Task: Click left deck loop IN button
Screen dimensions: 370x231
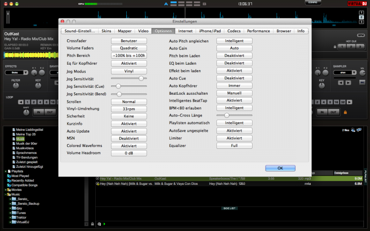Action: (38, 112)
